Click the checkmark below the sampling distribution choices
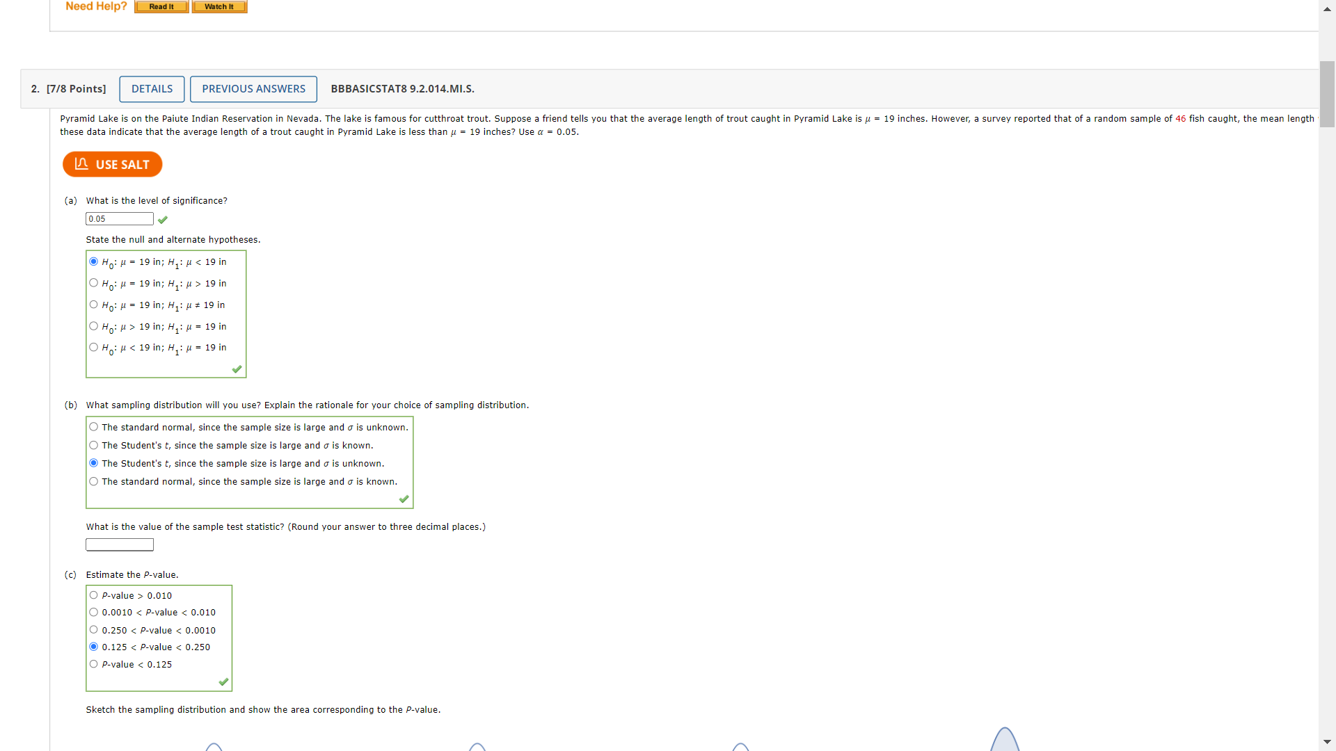 [404, 499]
